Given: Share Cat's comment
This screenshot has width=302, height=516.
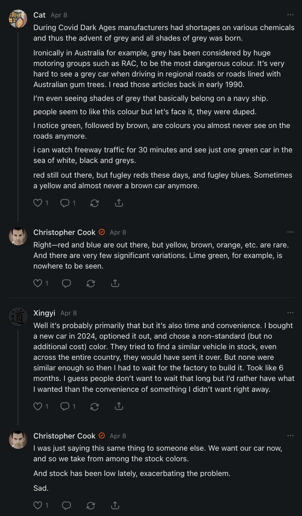Looking at the screenshot, I should [119, 203].
